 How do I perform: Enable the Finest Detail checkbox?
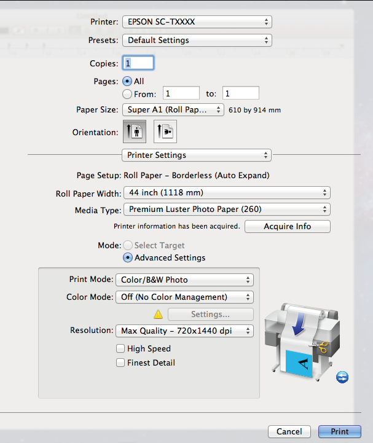pyautogui.click(x=120, y=363)
